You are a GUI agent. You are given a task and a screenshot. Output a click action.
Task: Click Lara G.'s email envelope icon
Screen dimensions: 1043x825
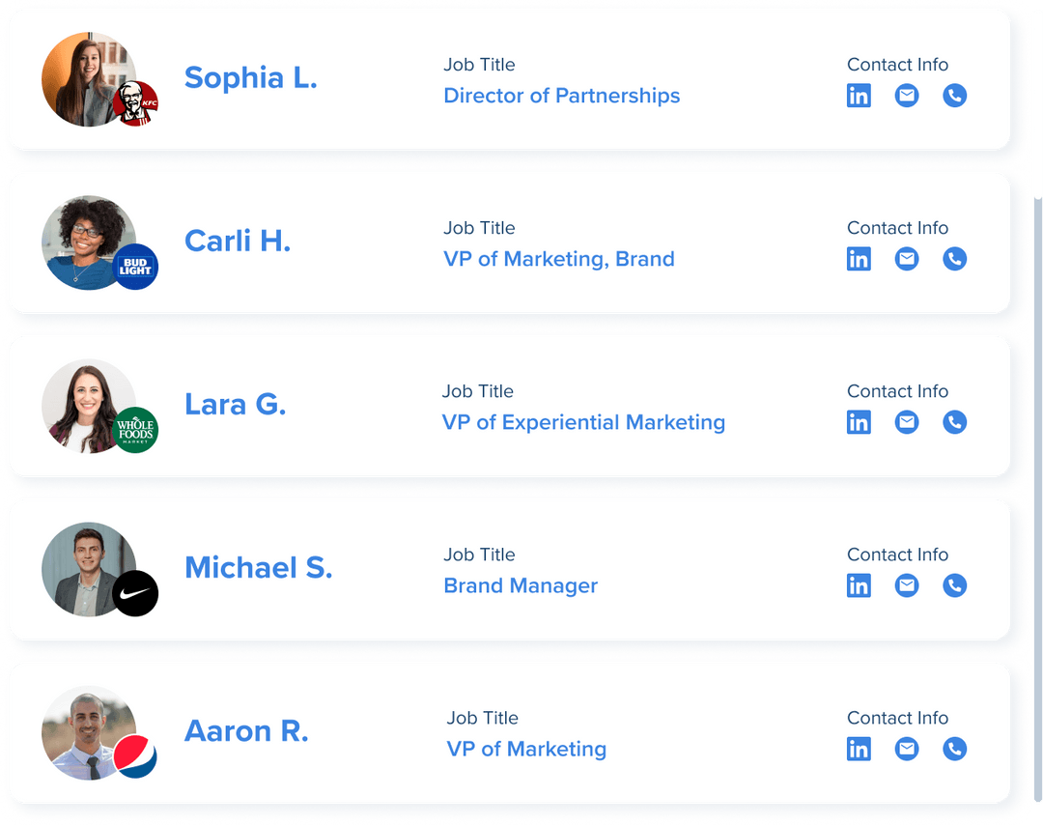tap(907, 422)
